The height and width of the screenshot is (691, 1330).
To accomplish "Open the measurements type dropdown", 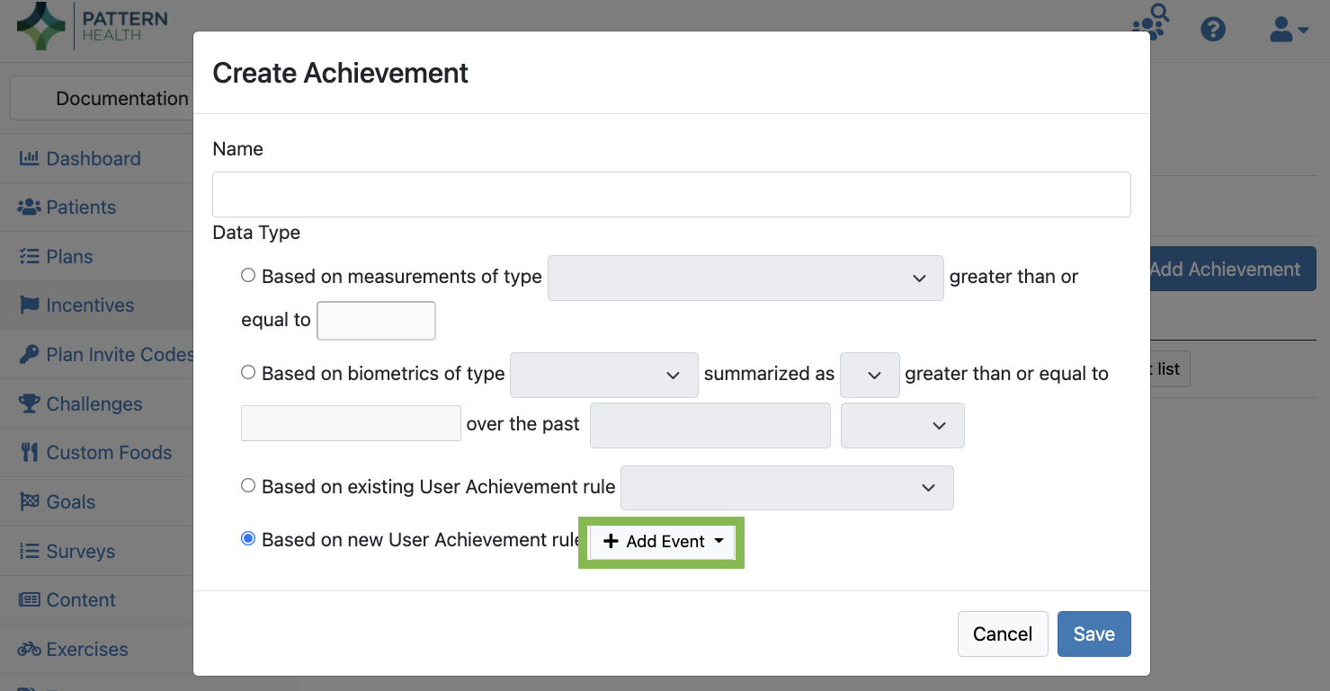I will click(x=745, y=278).
